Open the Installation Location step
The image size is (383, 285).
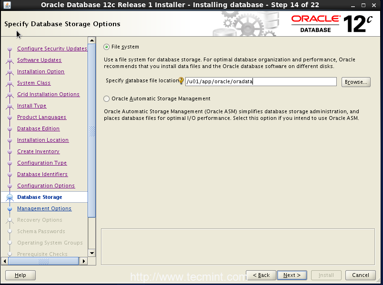point(43,140)
